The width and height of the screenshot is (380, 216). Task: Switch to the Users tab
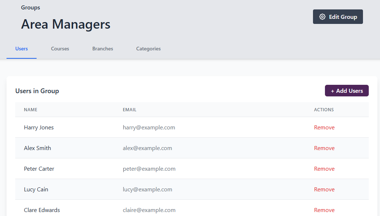(x=21, y=49)
